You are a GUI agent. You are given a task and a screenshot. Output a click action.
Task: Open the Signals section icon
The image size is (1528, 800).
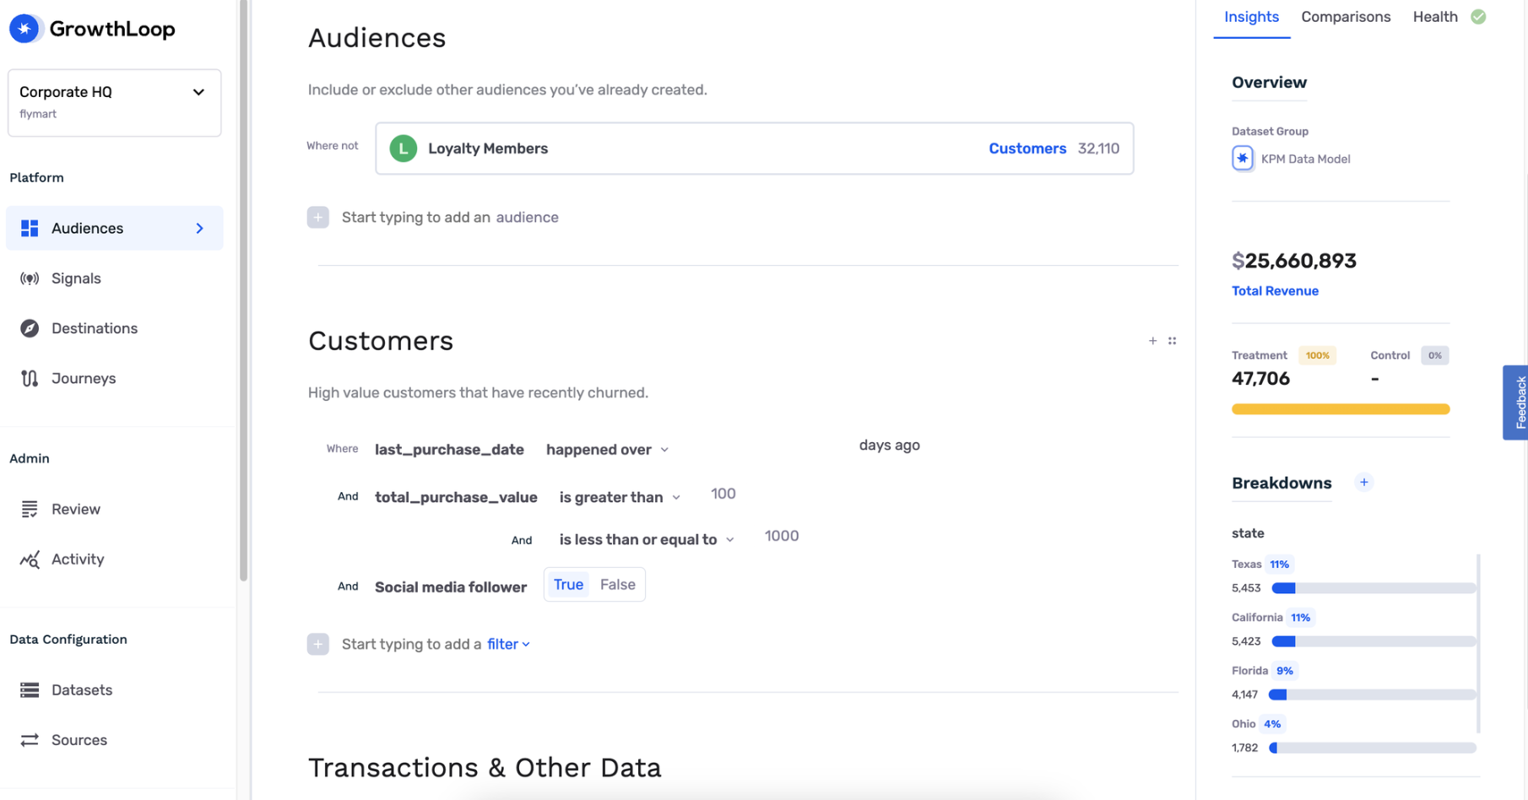[30, 278]
